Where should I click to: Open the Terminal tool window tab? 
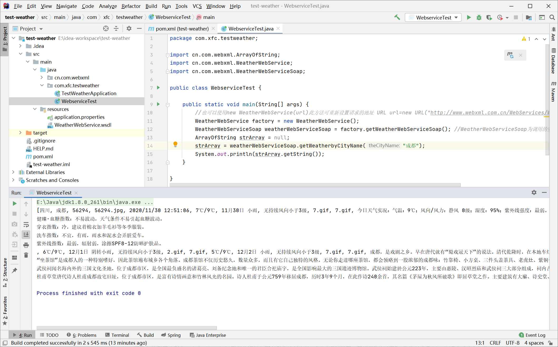[117, 335]
